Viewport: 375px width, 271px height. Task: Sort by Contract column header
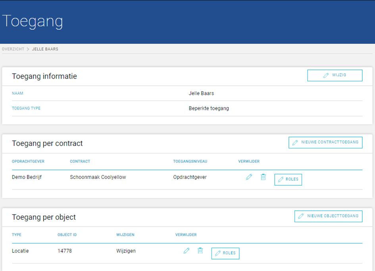80,161
